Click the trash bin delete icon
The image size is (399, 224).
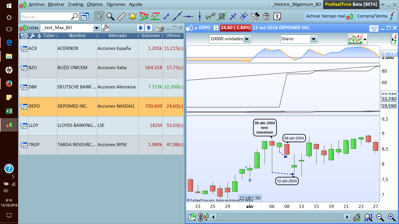point(266,16)
